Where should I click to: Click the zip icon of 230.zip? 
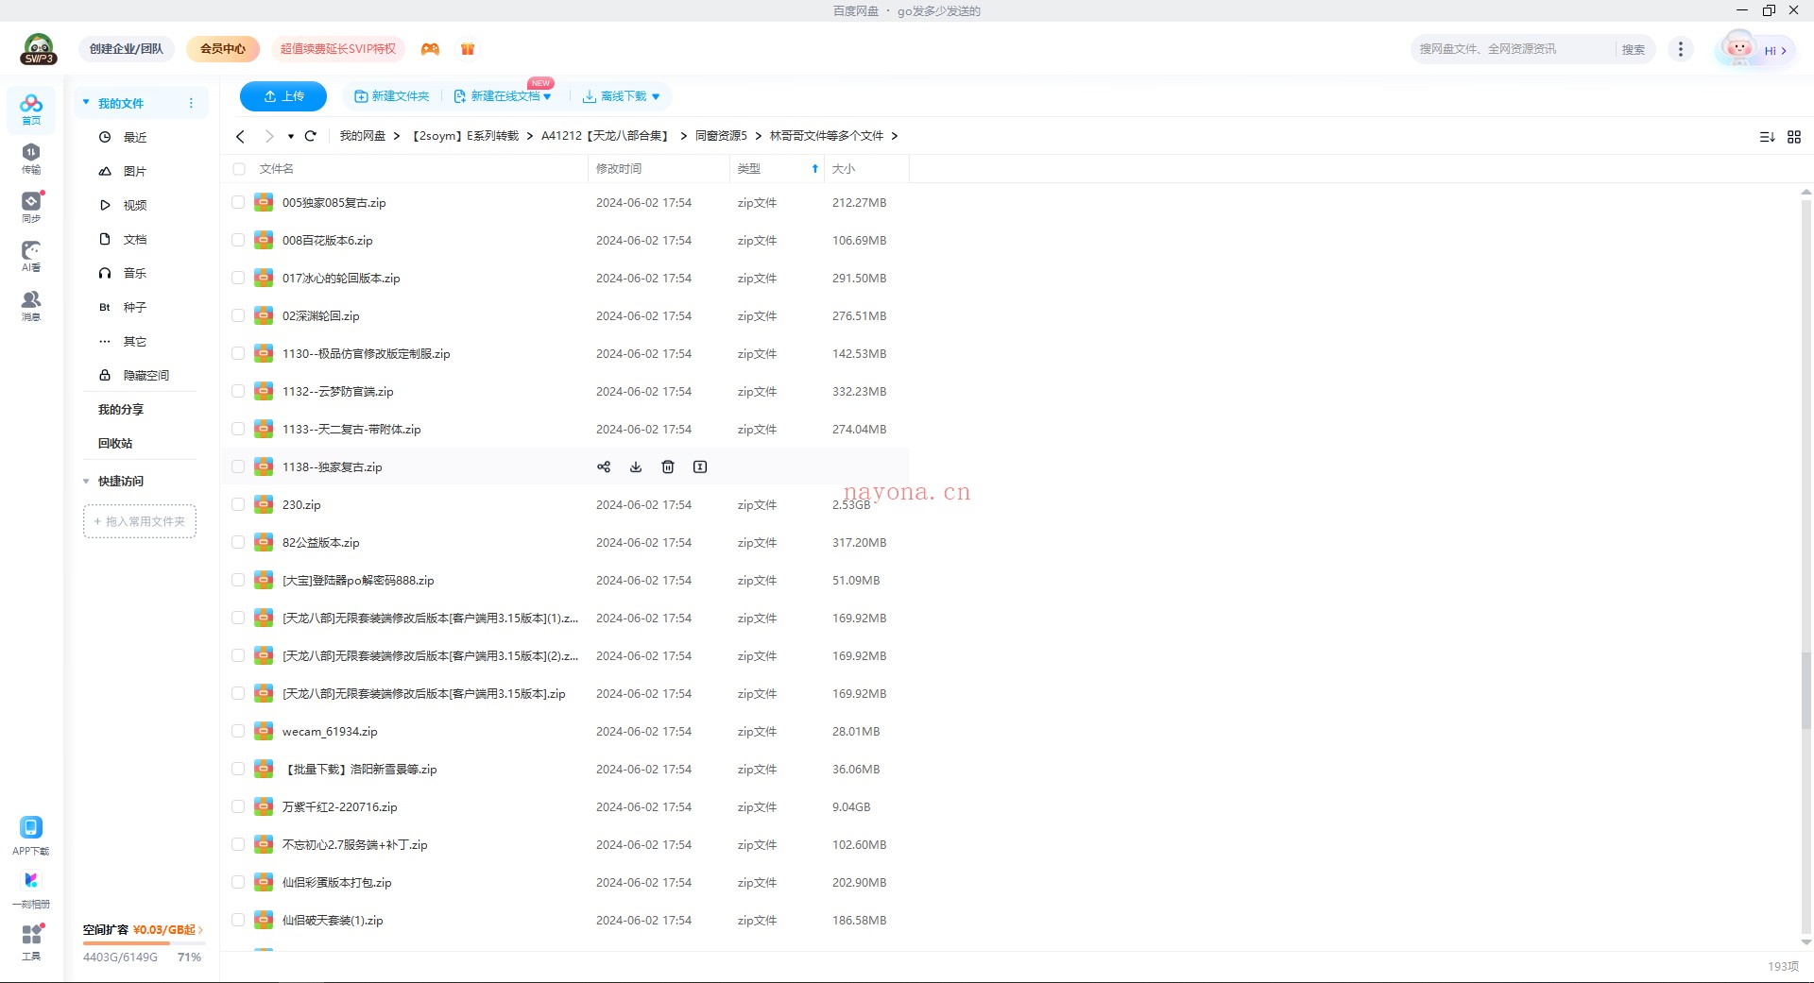(264, 504)
